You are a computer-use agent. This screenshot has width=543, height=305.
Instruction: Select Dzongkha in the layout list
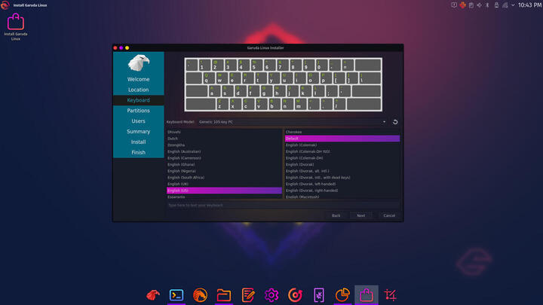click(x=225, y=145)
